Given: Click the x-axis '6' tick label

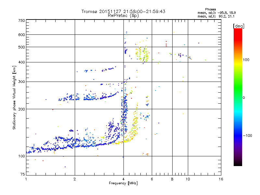Looking at the screenshot, I should tap(152, 179).
